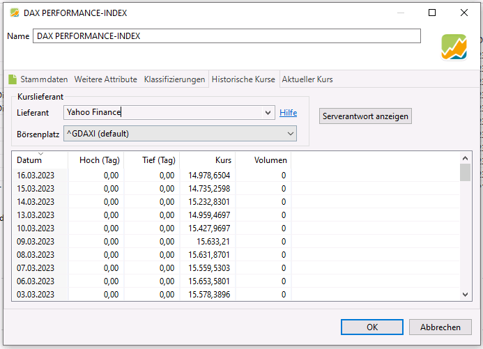Switch to the Weitere Attribute tab
Image resolution: width=483 pixels, height=349 pixels.
[x=106, y=79]
